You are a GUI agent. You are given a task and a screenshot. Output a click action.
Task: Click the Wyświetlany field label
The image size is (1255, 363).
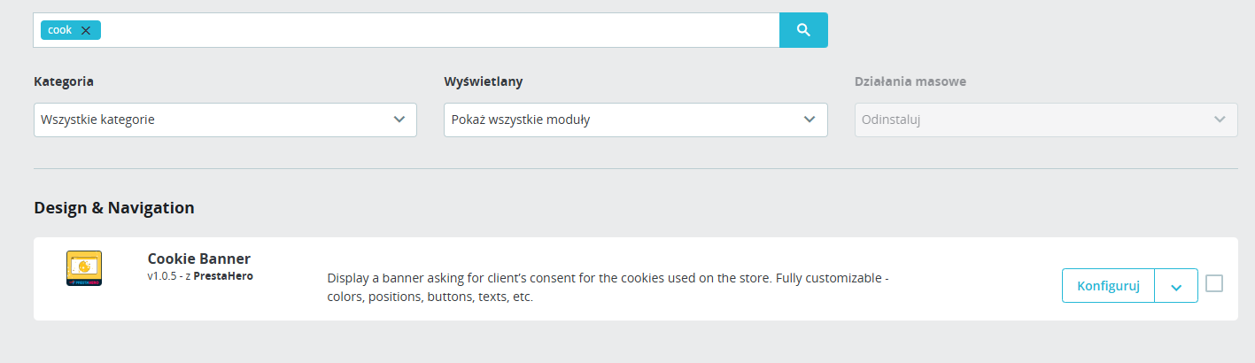(484, 81)
